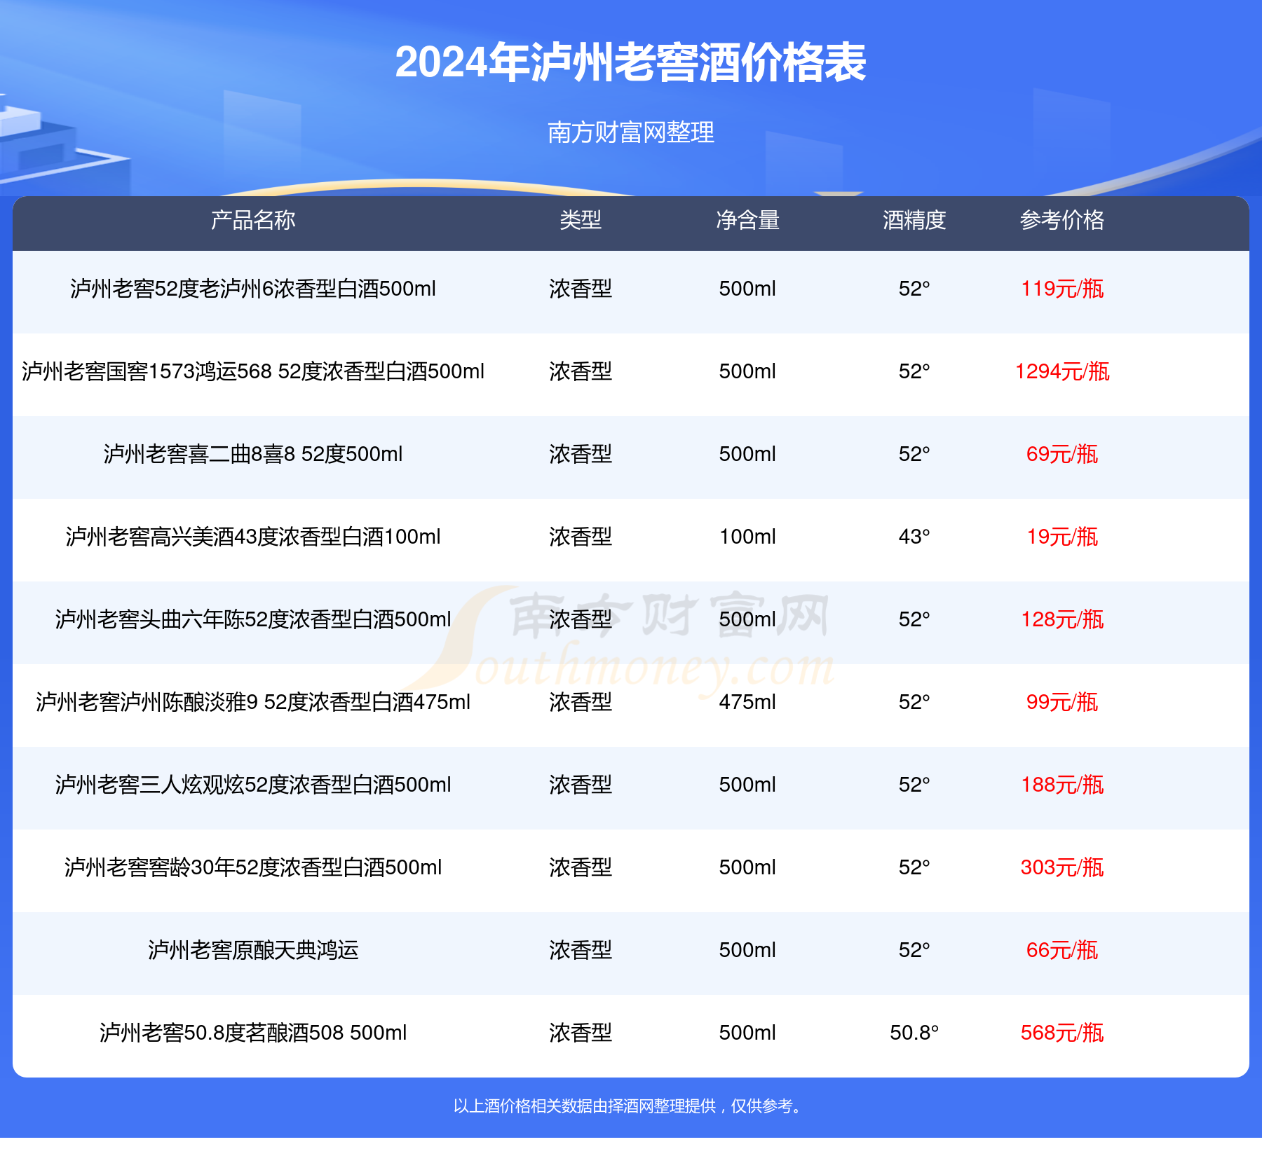This screenshot has width=1262, height=1170.
Task: Click the price 568元/瓶
Action: point(1062,1033)
